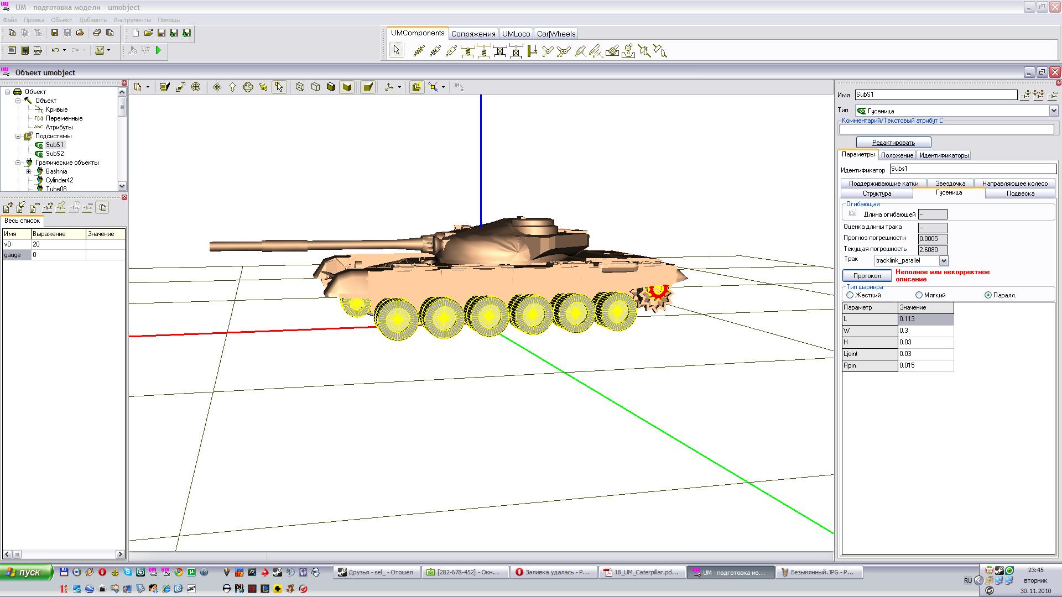The image size is (1062, 597).
Task: Click the new document icon
Action: pos(136,33)
